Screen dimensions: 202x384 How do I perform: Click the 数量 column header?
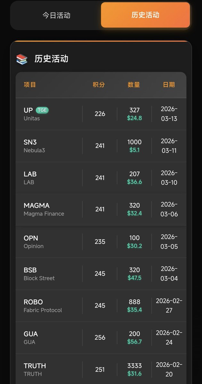tap(134, 85)
